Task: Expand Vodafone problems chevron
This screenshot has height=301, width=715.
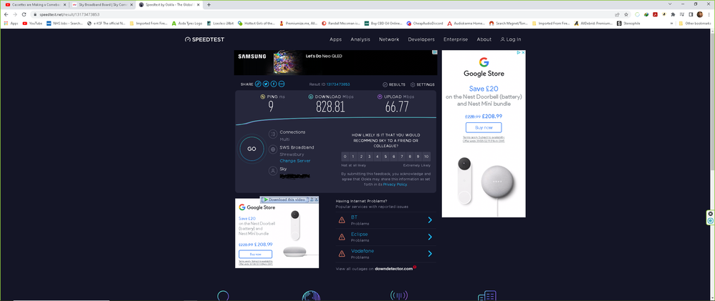Action: coord(430,254)
